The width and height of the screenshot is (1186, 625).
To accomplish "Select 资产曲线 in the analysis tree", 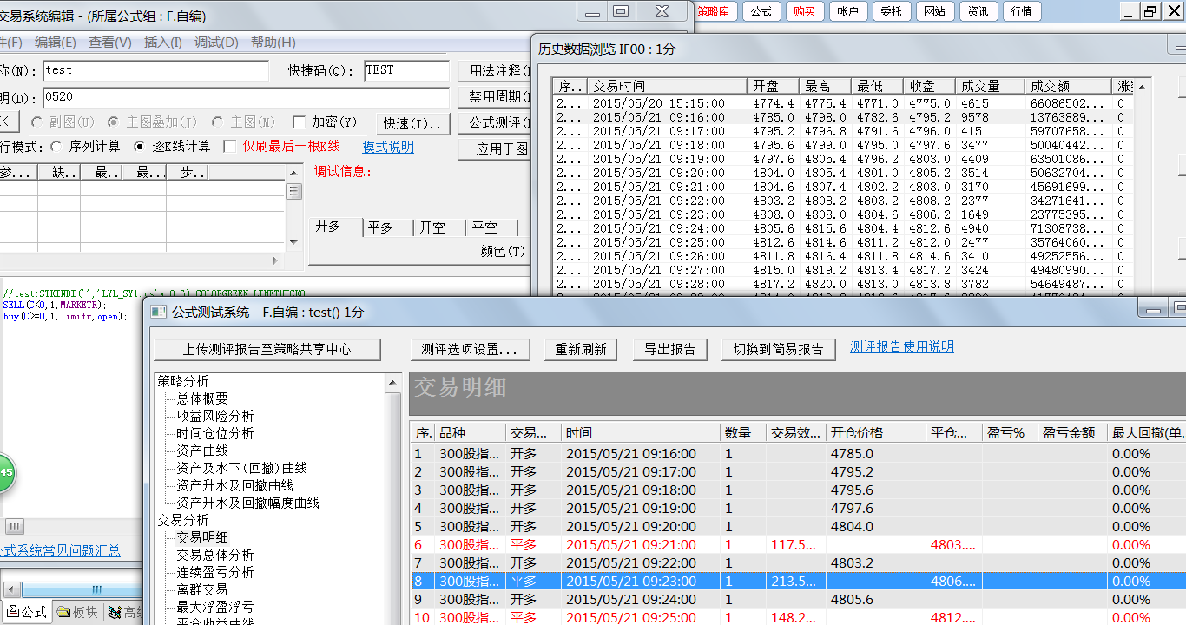I will 202,451.
